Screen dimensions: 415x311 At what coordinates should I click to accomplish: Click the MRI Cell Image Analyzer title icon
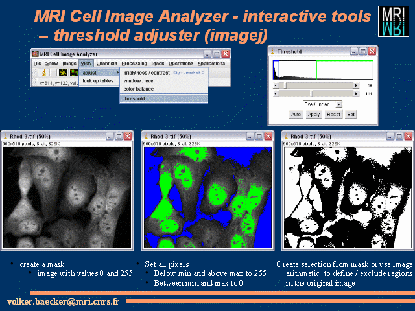(35, 54)
